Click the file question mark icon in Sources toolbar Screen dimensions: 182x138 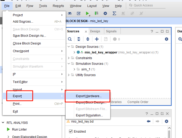tap(106, 39)
